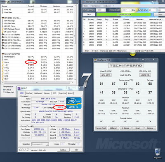
Task: Click the Validate button in CPU-Z
Action: pyautogui.click(x=63, y=150)
